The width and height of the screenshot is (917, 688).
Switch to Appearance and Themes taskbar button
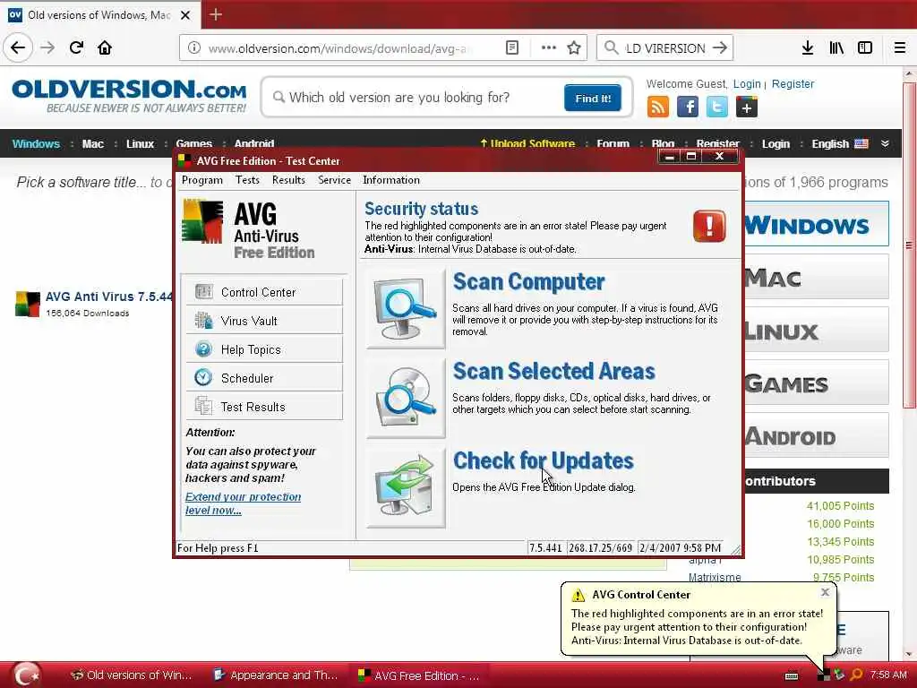tap(276, 675)
